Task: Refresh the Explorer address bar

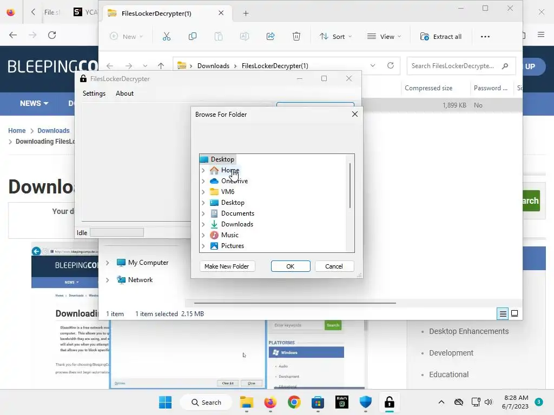Action: 391,65
